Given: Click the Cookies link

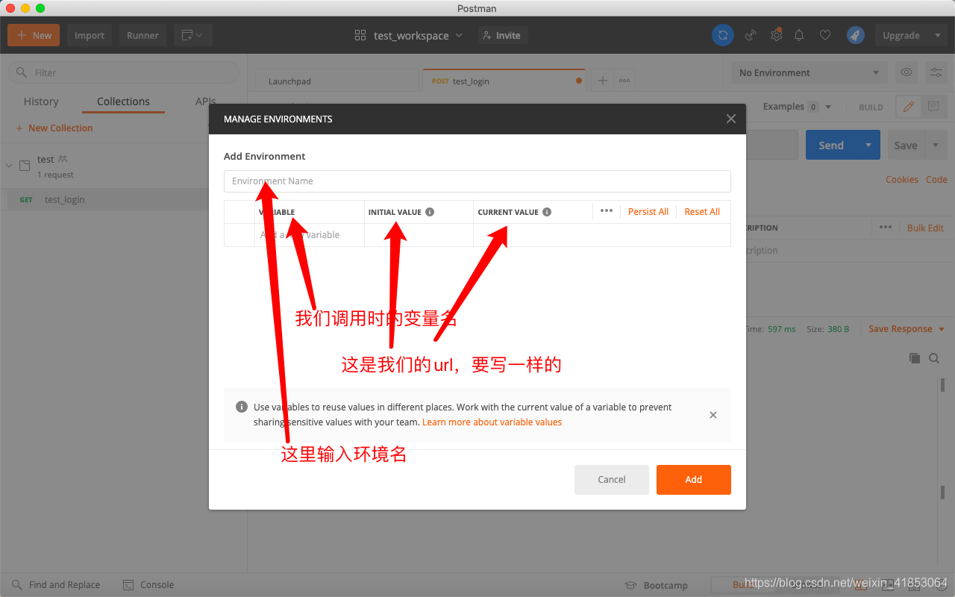Looking at the screenshot, I should tap(902, 180).
